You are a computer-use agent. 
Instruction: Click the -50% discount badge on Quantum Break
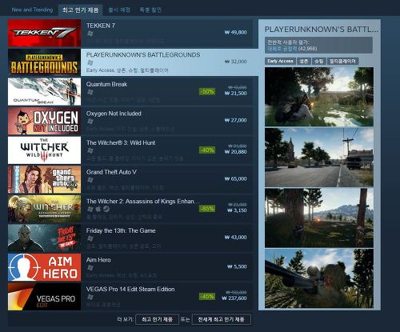[x=207, y=92]
